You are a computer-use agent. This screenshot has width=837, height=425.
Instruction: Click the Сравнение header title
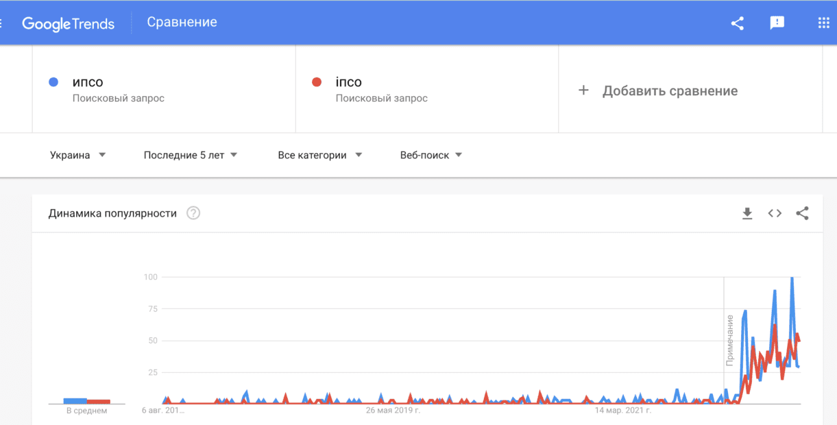pyautogui.click(x=182, y=22)
